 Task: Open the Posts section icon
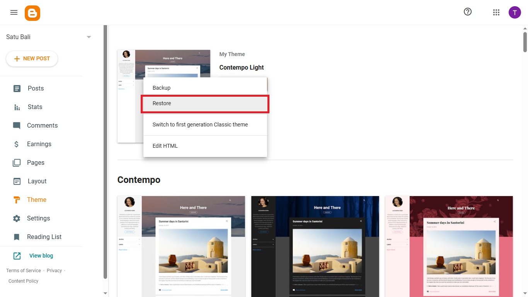pos(17,88)
